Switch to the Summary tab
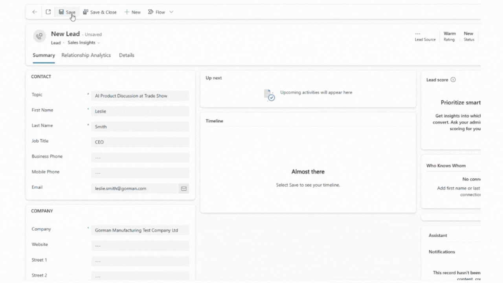 point(44,55)
